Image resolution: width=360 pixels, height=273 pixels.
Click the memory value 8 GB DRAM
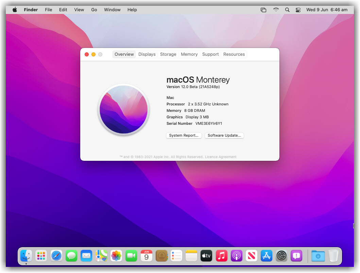pyautogui.click(x=194, y=111)
